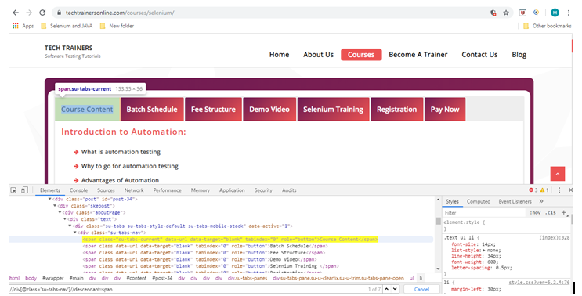The image size is (582, 296).
Task: Open the profile avatar 'M'
Action: click(x=555, y=13)
